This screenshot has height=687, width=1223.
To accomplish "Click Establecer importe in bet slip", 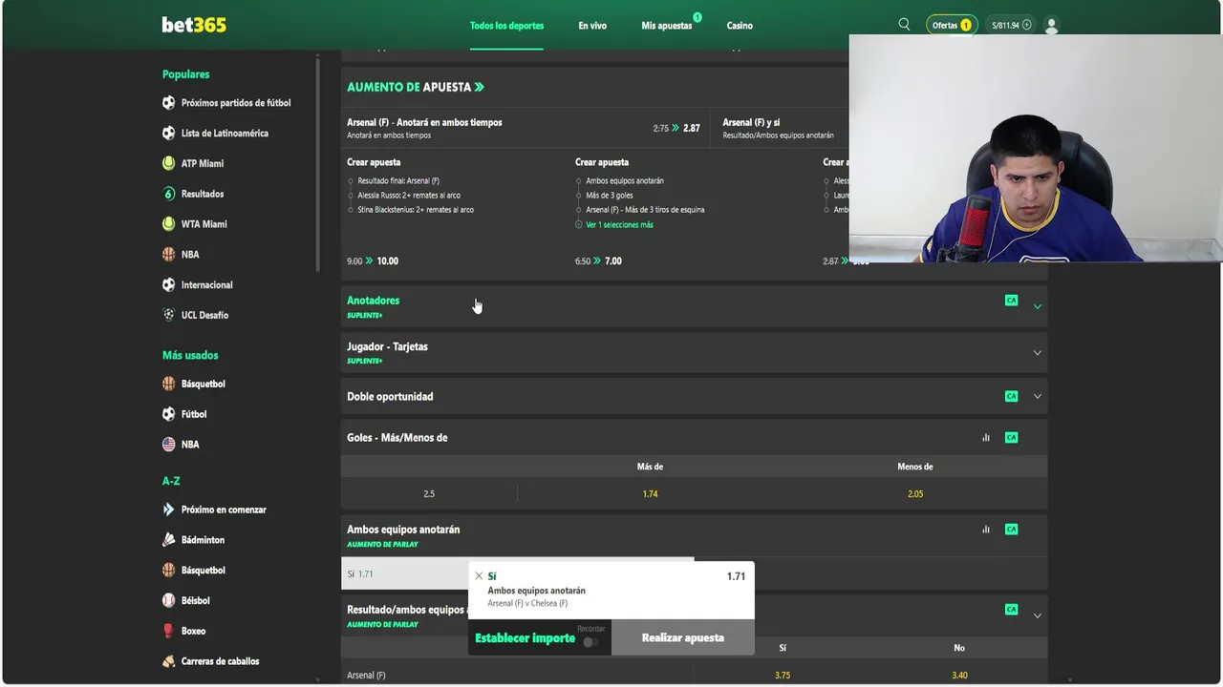I will (525, 638).
